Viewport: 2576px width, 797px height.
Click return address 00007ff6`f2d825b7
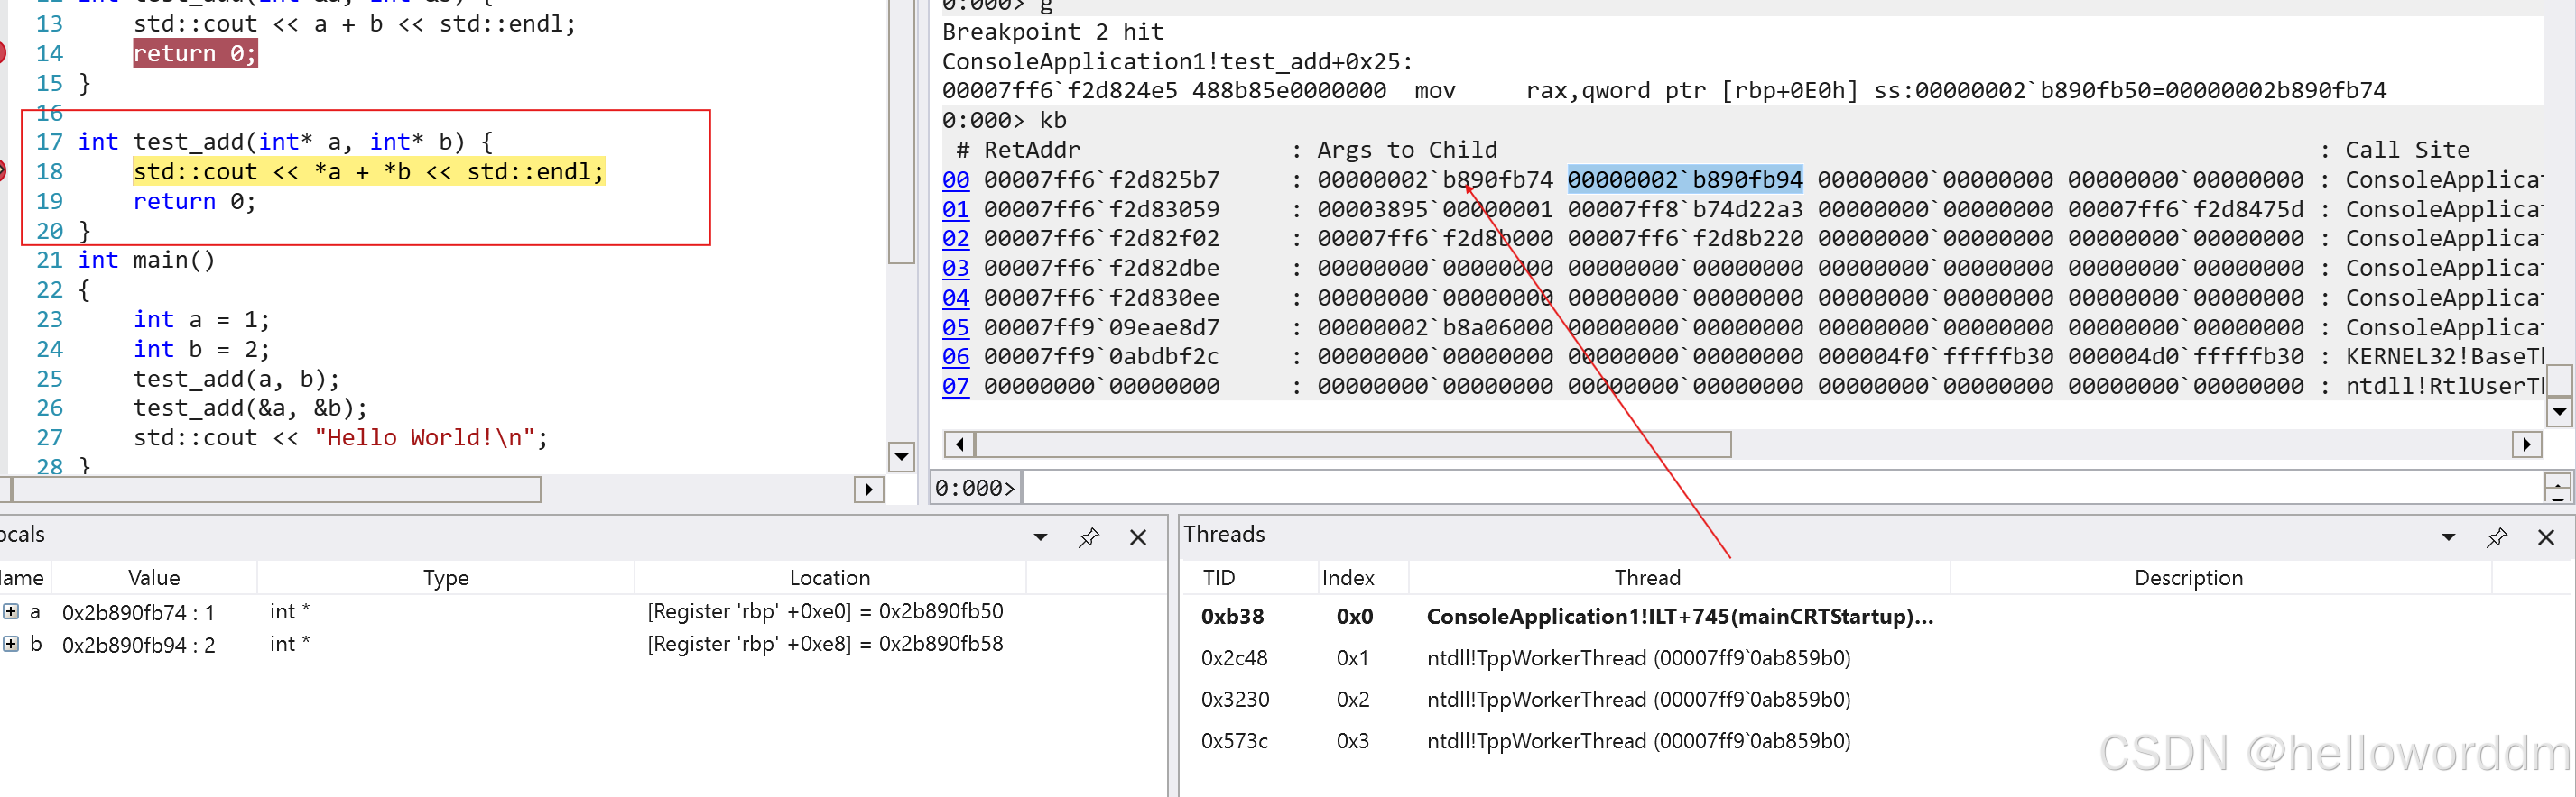[1101, 179]
